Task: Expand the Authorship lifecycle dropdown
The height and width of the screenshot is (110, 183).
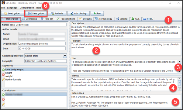Action: coord(65,56)
